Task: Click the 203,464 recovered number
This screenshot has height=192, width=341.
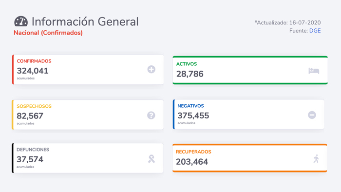Action: click(x=192, y=162)
